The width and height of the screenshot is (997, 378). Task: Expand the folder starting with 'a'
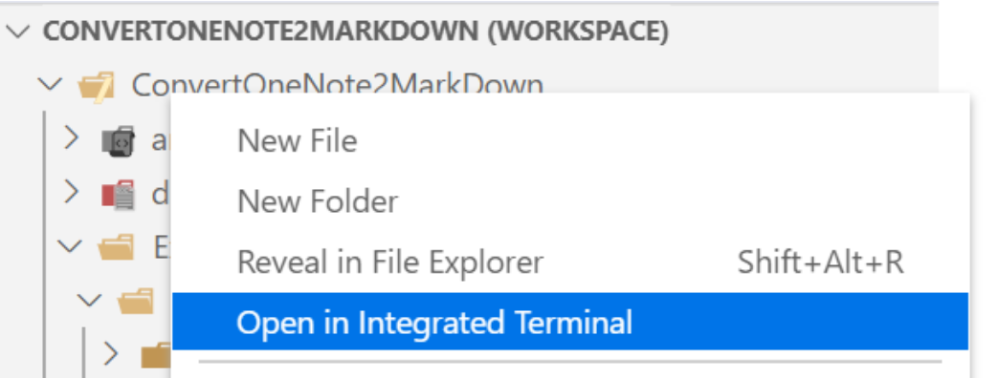(71, 138)
